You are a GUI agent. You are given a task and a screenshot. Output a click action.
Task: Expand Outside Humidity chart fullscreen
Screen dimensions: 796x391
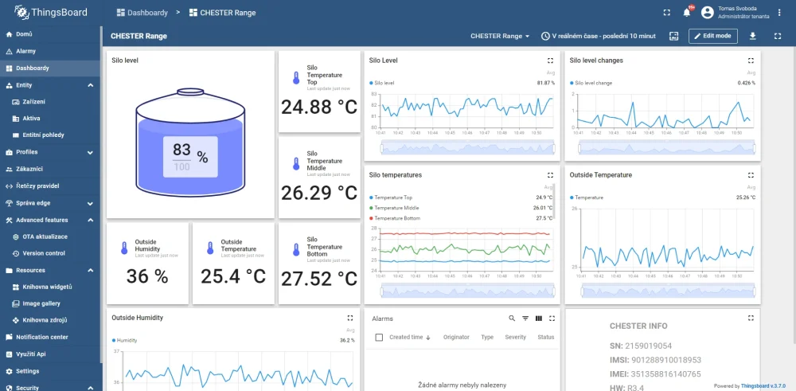coord(349,318)
